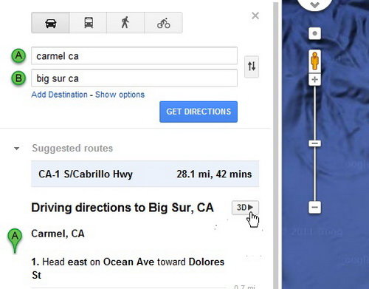Open the Add Destination link
The image size is (369, 289).
pyautogui.click(x=59, y=95)
